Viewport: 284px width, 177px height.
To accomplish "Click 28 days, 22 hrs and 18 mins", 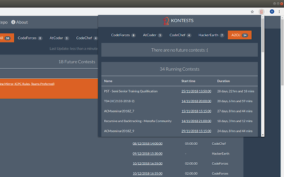I will (x=236, y=91).
